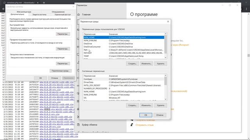Select the INTEL_DEV_REDIST system variable
250x140 pixels.
pyautogui.click(x=124, y=86)
